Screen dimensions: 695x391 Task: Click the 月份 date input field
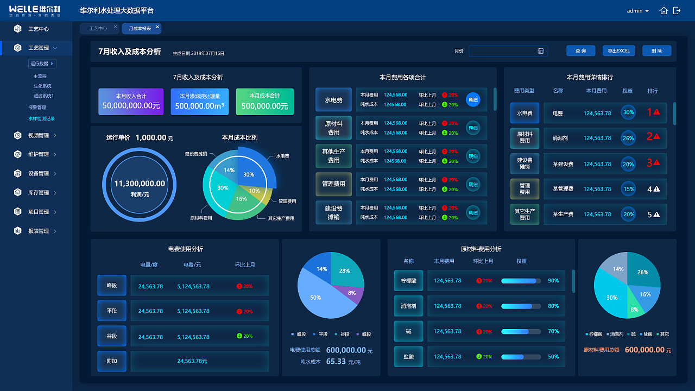click(x=508, y=51)
